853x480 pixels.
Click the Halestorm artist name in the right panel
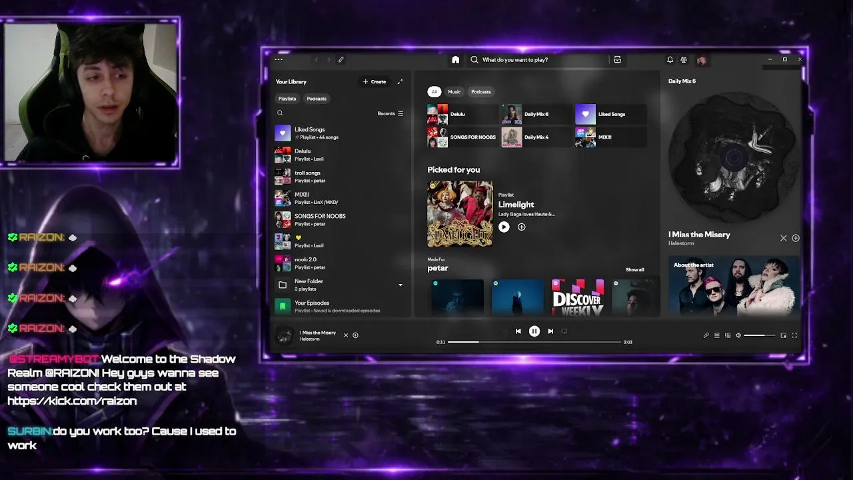point(681,243)
